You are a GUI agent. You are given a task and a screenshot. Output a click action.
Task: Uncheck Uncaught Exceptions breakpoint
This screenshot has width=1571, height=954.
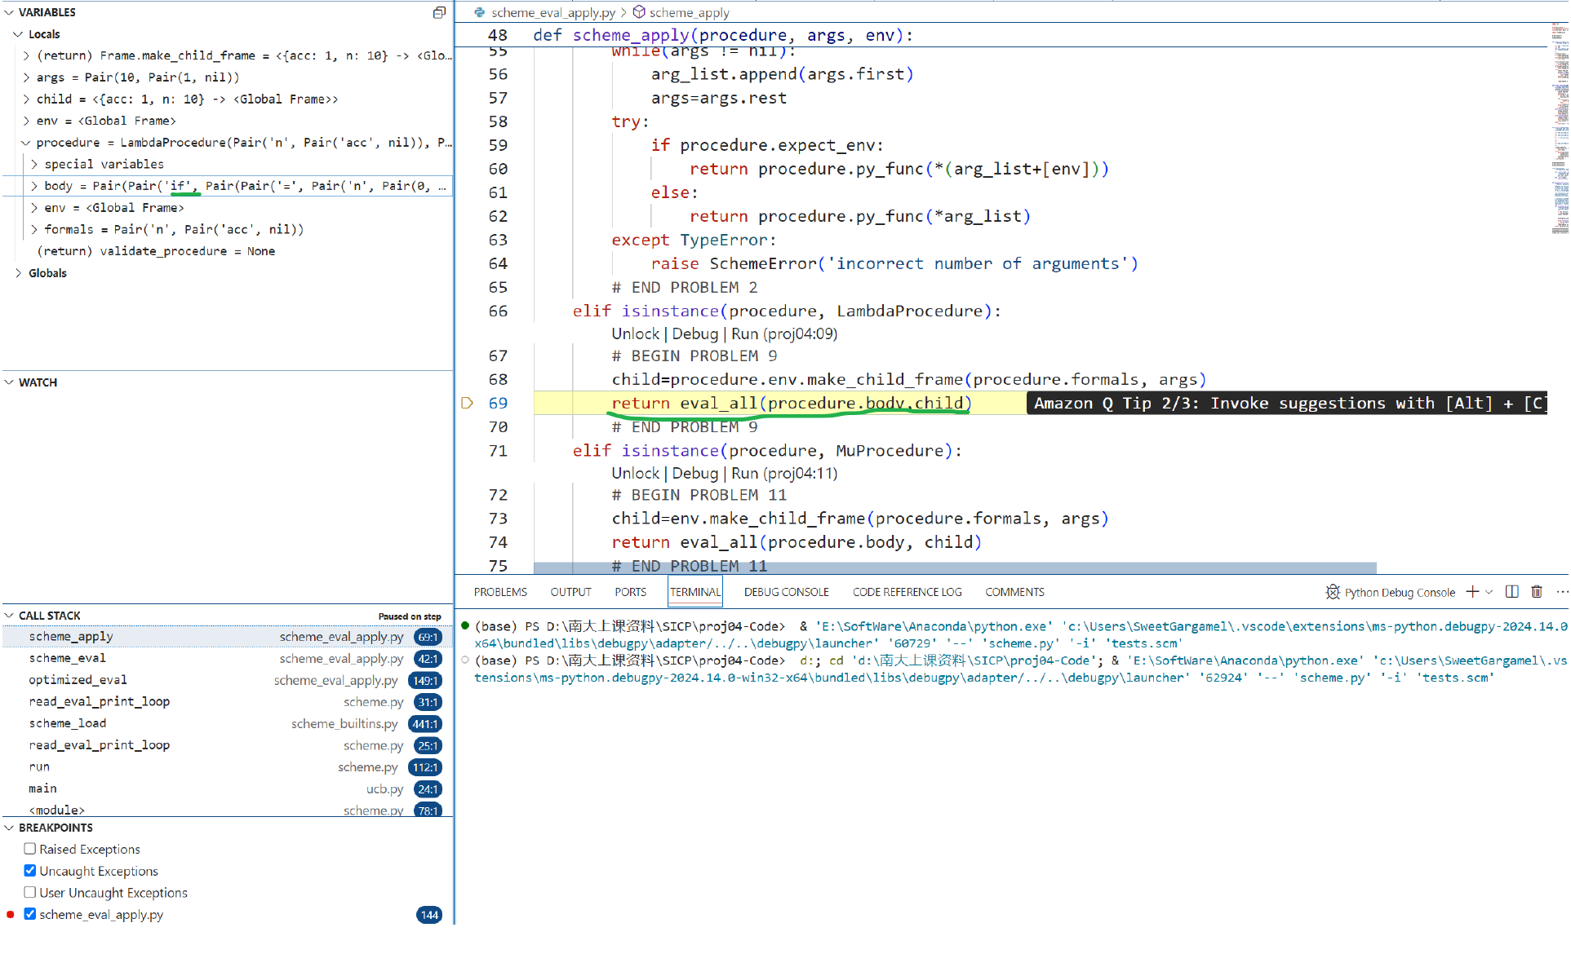pyautogui.click(x=30, y=871)
